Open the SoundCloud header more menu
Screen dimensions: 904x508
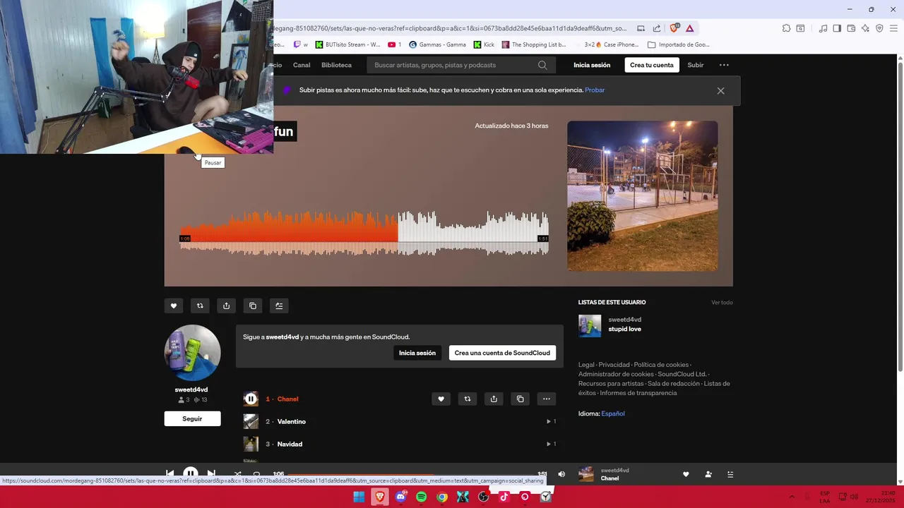click(x=724, y=65)
